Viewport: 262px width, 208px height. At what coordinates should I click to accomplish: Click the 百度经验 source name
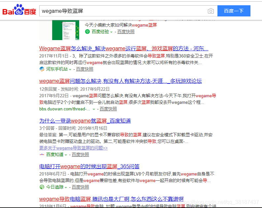tap(100, 32)
